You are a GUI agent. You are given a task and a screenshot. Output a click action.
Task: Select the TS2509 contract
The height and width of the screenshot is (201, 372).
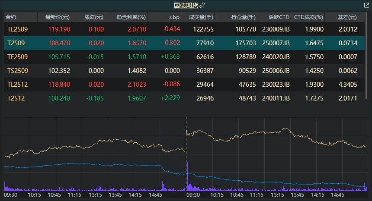[17, 71]
